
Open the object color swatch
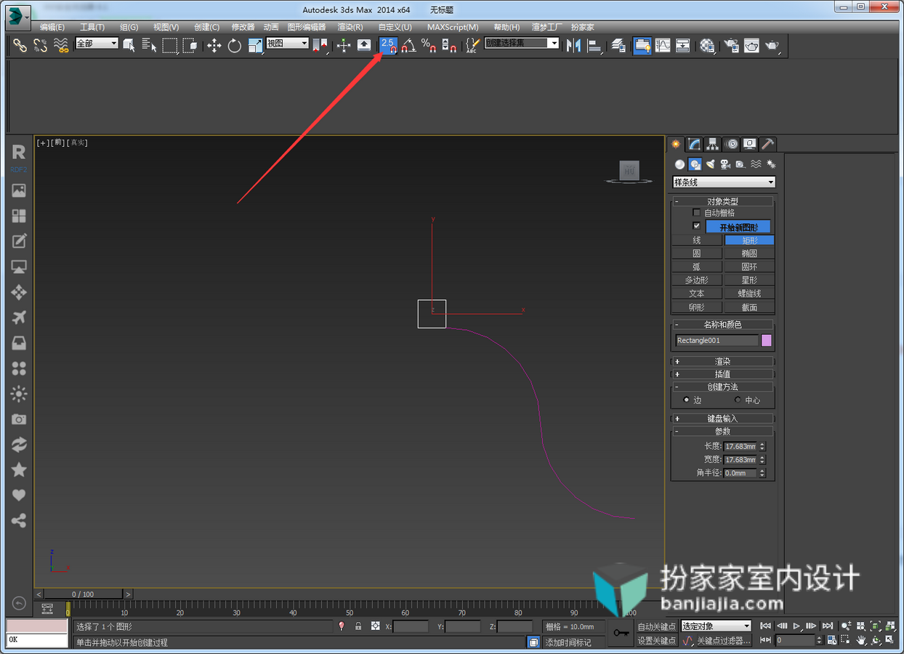pos(766,340)
